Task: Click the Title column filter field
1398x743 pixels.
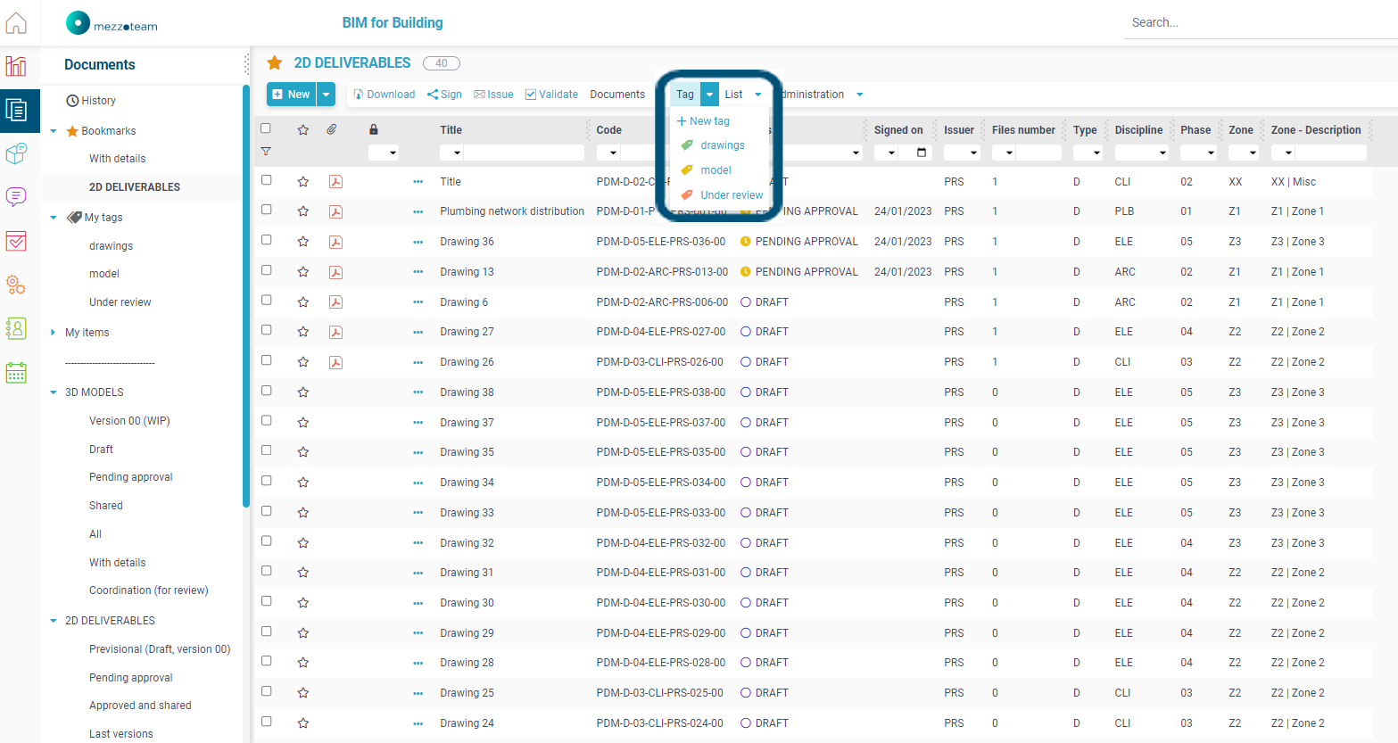Action: [x=524, y=153]
